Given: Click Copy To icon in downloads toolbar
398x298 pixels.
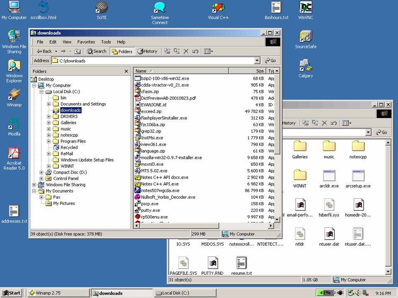Looking at the screenshot, I should [x=177, y=51].
